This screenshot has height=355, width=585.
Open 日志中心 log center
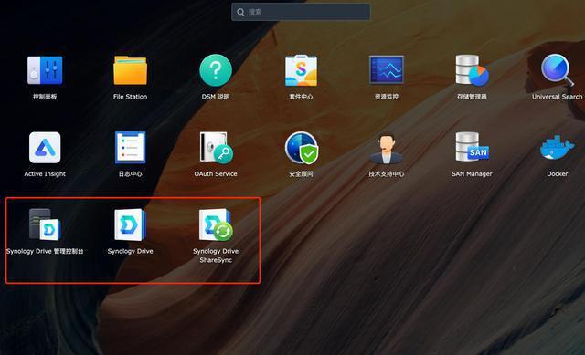130,148
